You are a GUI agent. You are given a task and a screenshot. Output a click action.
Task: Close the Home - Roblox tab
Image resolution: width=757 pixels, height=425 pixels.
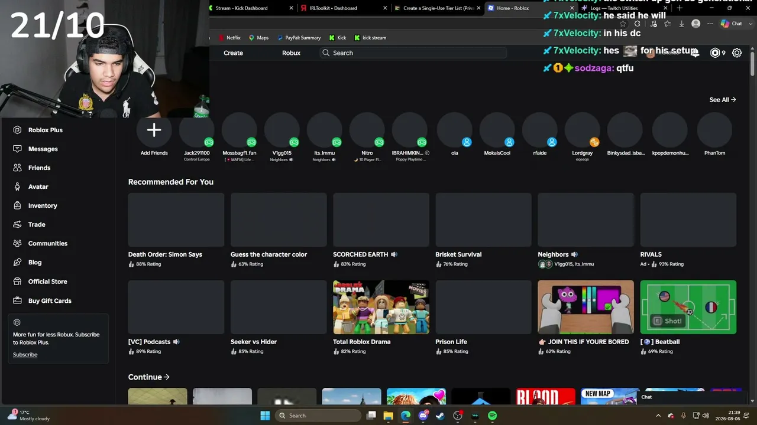pyautogui.click(x=571, y=8)
